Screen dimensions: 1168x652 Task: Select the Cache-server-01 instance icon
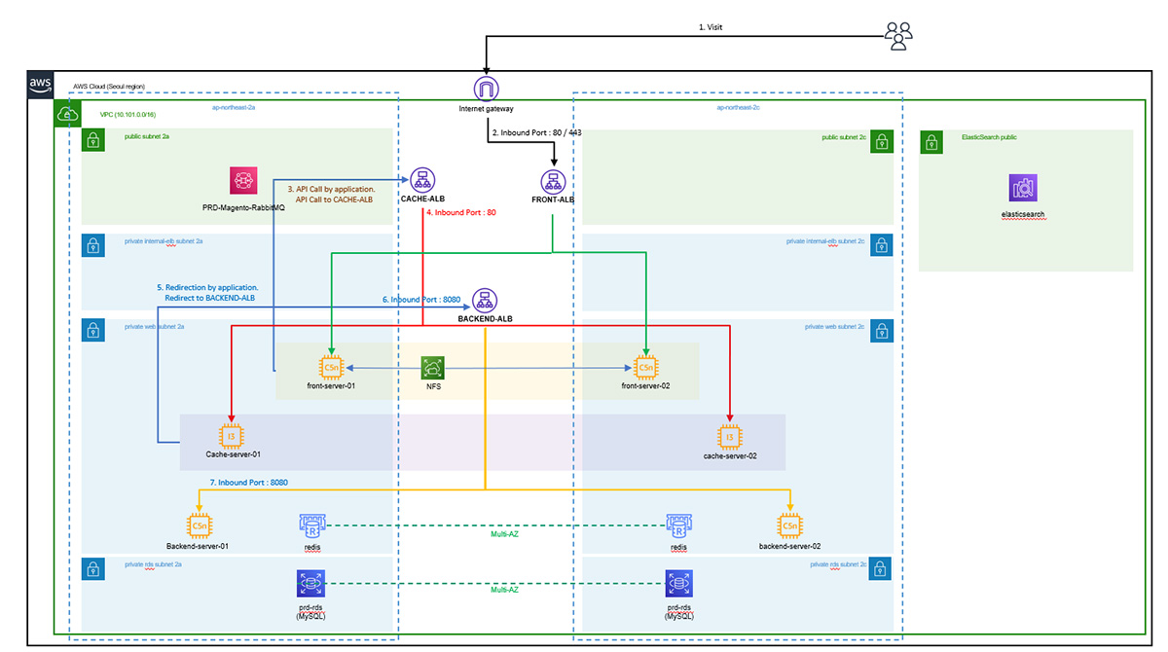coord(231,436)
